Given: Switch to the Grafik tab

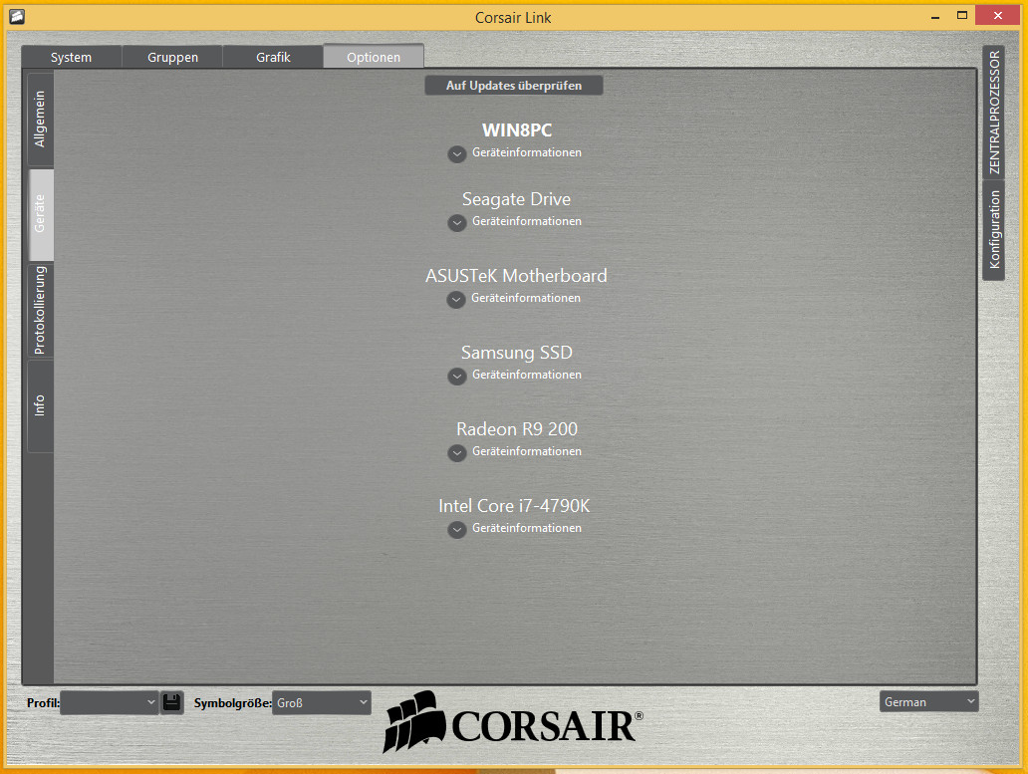Looking at the screenshot, I should pos(273,57).
